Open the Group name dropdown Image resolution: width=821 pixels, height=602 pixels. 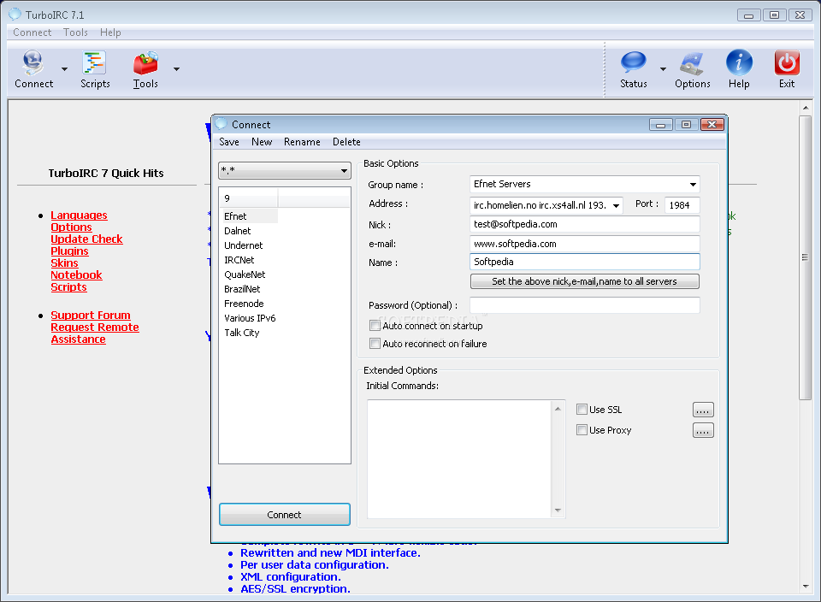693,184
